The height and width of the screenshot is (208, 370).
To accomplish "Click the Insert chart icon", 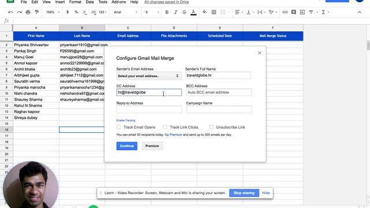I will tap(302, 12).
